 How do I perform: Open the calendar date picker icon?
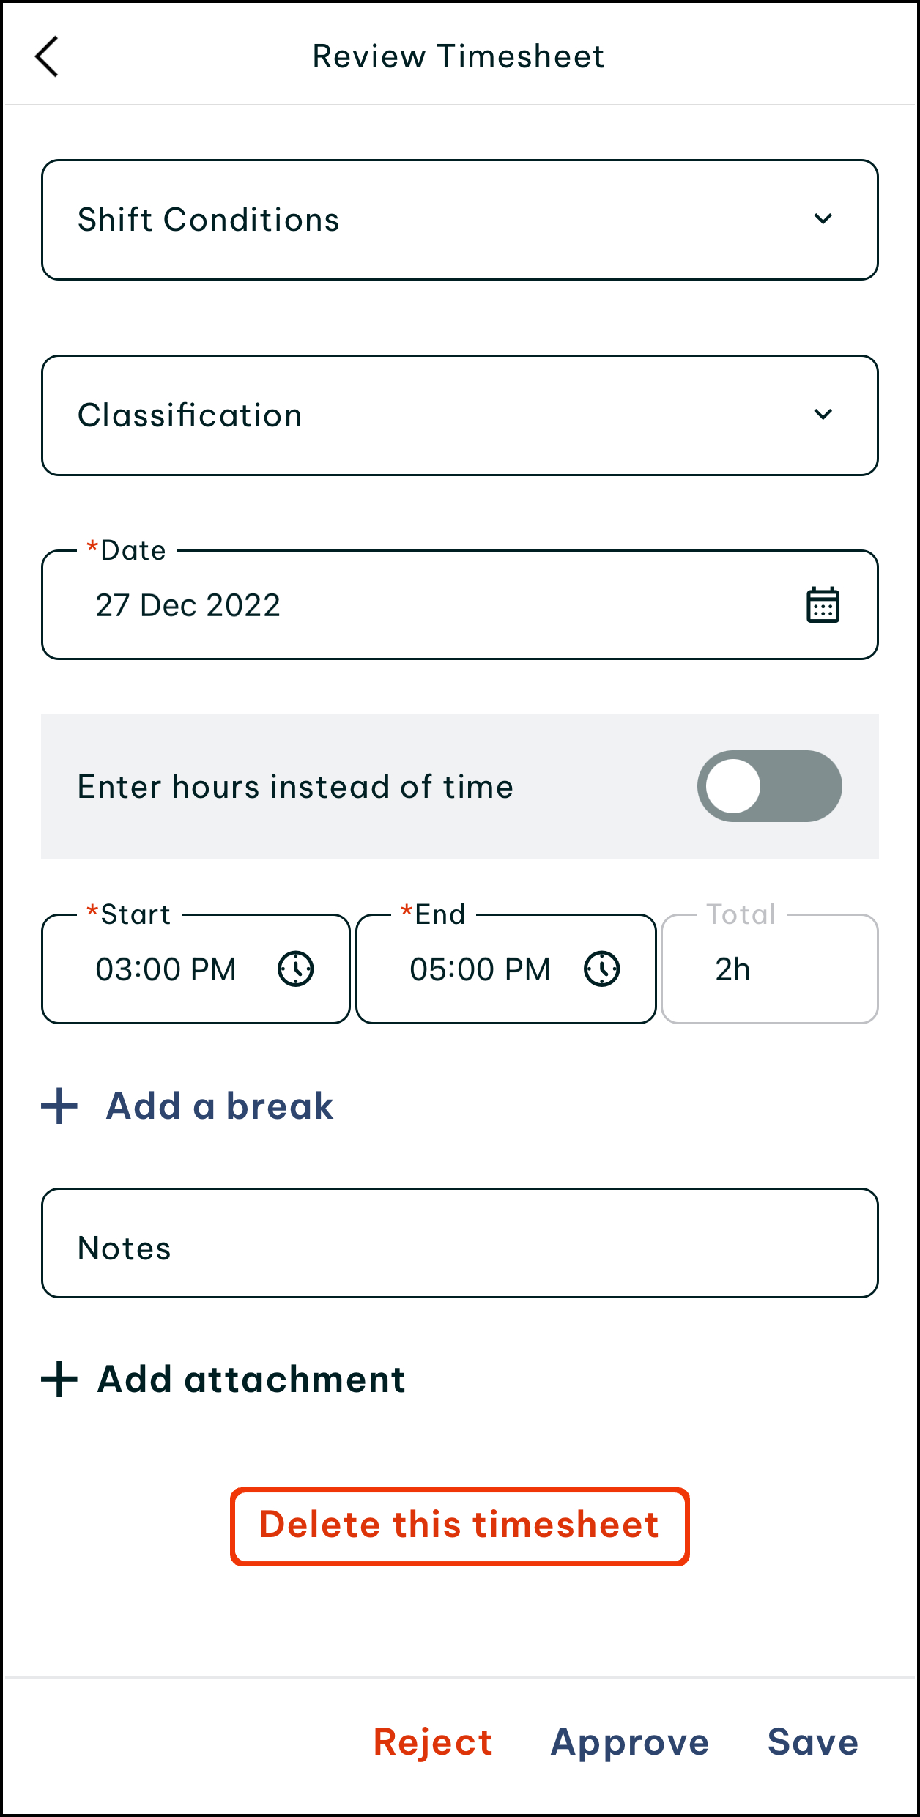click(x=823, y=605)
